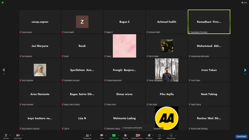The height and width of the screenshot is (140, 249).
Task: Open audio options arrow beside Unmute
Action: [x=10, y=135]
